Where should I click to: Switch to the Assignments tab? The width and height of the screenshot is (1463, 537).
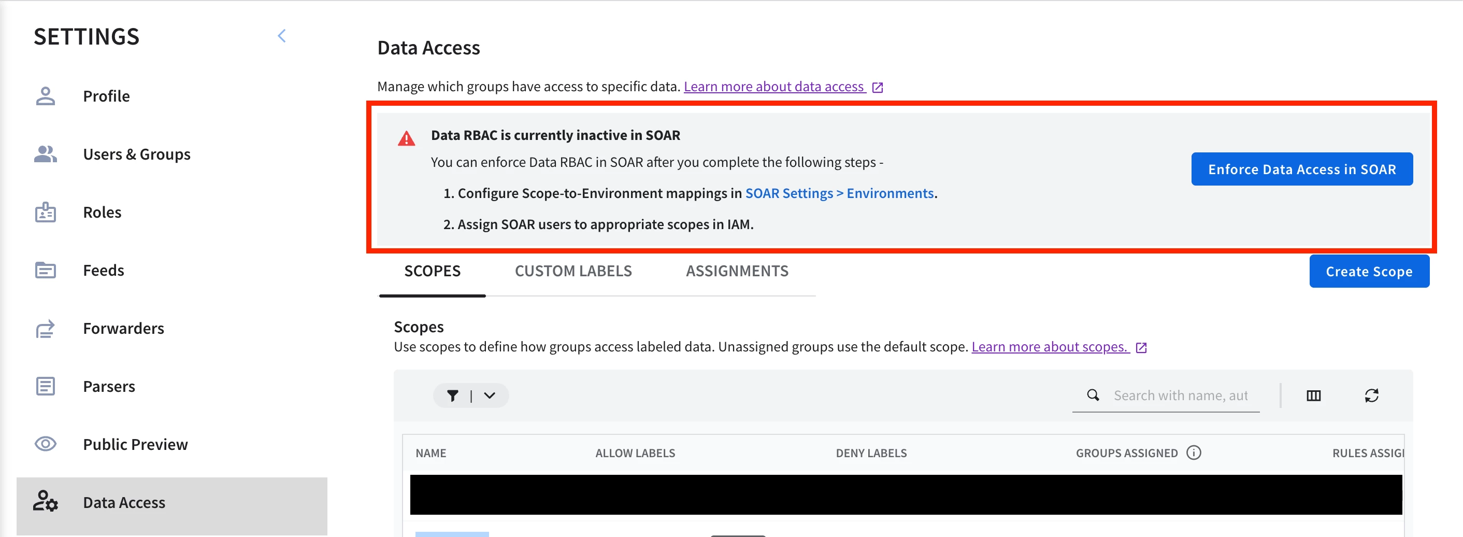pyautogui.click(x=737, y=271)
